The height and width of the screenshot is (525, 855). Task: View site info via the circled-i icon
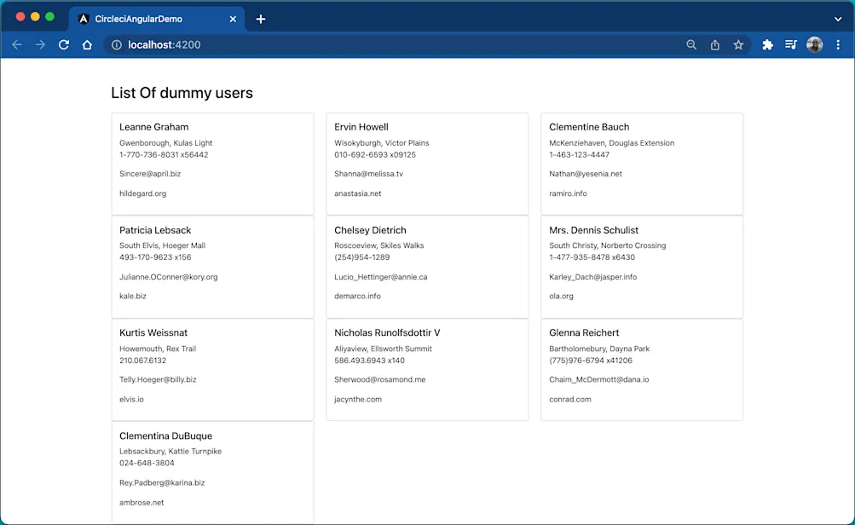click(x=116, y=44)
